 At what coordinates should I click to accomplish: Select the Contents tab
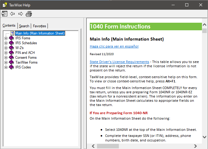coord(9,25)
